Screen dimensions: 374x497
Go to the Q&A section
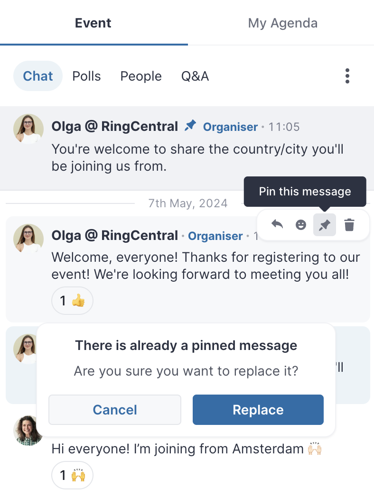pos(195,76)
